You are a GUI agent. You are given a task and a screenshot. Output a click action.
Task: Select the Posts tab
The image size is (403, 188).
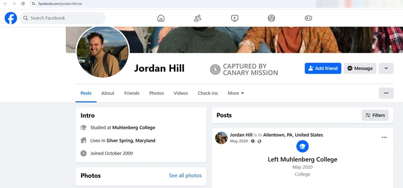tap(86, 93)
